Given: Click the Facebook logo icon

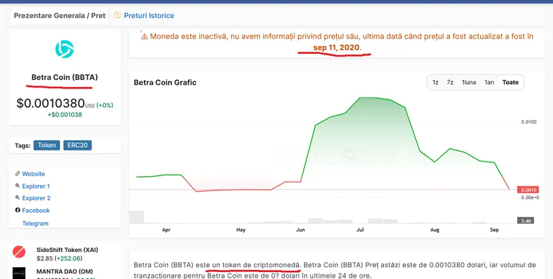Looking at the screenshot, I should (18, 210).
